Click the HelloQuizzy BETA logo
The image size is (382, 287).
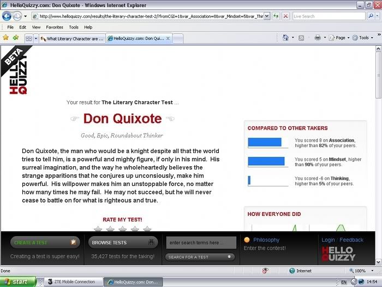pyautogui.click(x=17, y=70)
